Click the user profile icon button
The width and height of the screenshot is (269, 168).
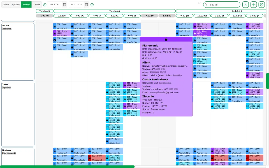(x=245, y=4)
